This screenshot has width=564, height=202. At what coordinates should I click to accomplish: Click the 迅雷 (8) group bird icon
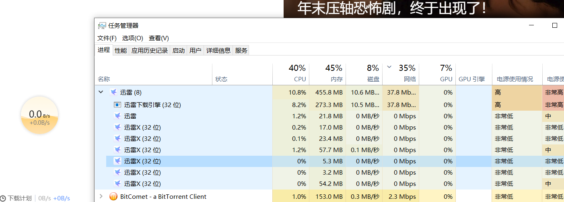tap(114, 92)
